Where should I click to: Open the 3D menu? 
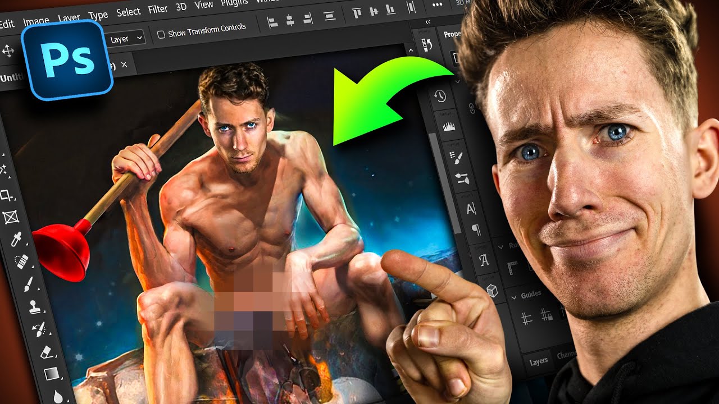[x=181, y=7]
